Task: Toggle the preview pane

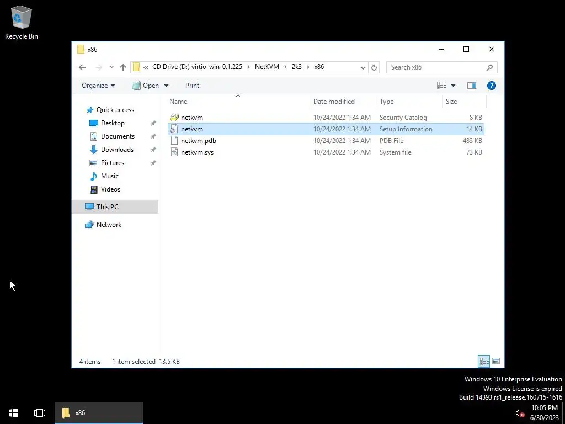Action: (x=472, y=86)
